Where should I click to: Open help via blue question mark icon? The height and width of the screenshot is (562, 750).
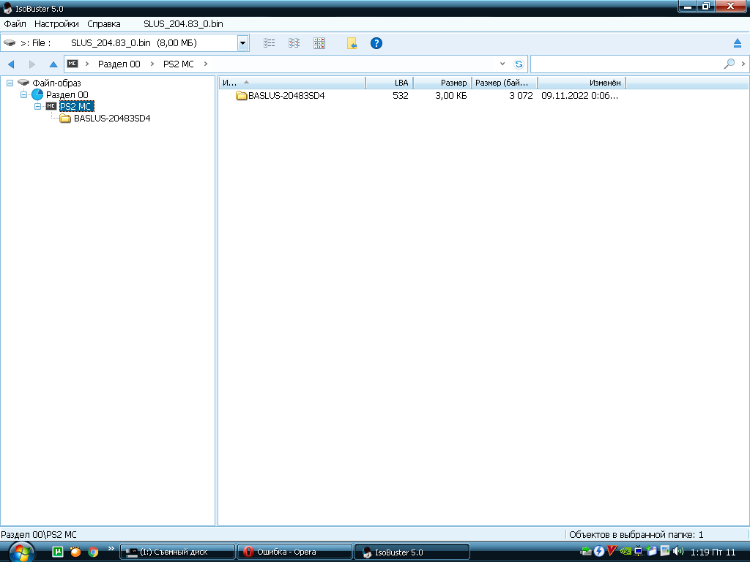376,43
